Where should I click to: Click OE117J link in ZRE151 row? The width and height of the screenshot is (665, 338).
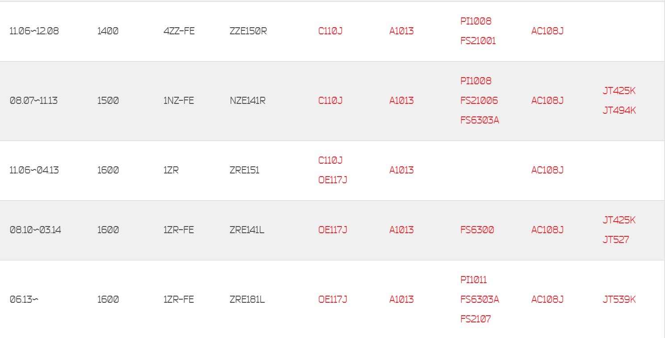[332, 180]
